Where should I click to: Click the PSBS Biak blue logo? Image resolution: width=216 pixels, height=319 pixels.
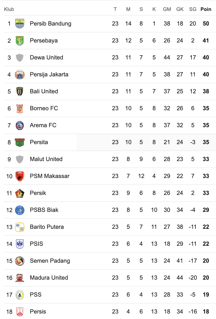pos(20,210)
